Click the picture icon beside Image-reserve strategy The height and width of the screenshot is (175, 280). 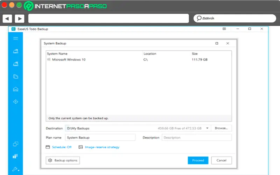80,147
